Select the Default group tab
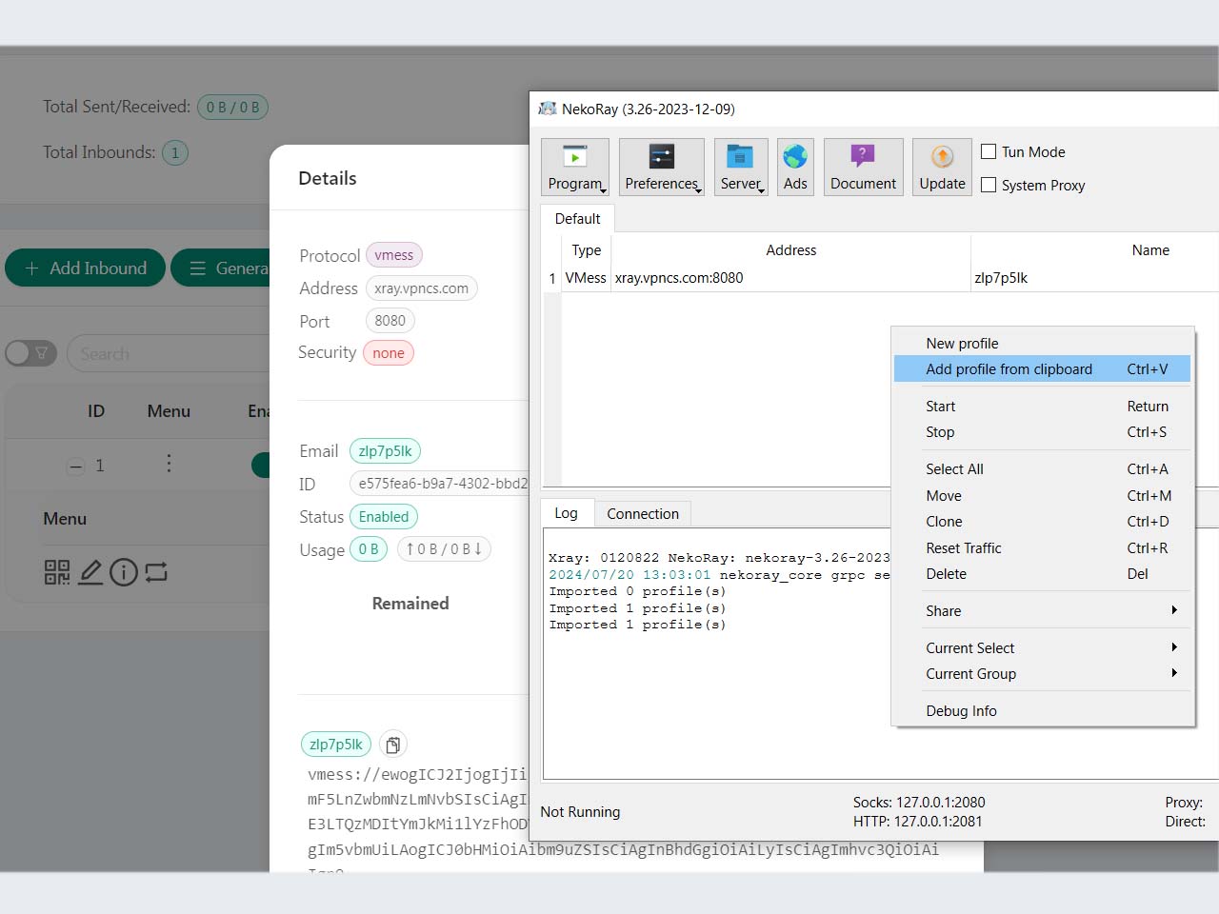This screenshot has width=1219, height=914. click(x=577, y=219)
